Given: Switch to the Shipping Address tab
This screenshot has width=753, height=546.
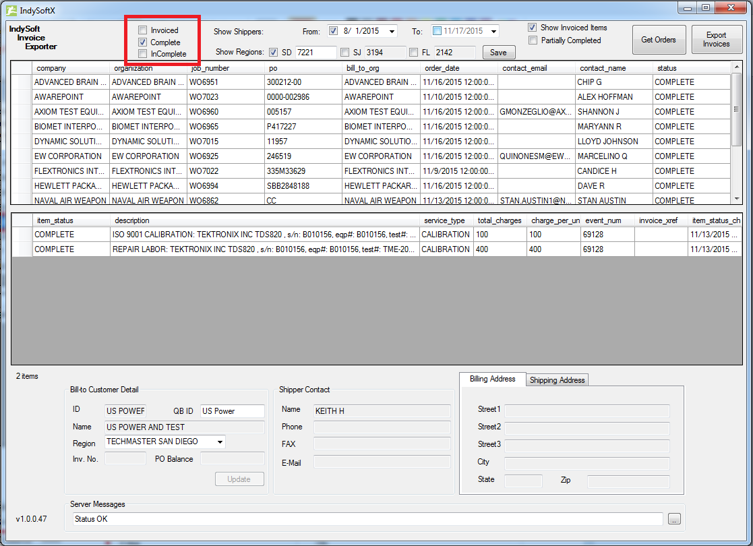Looking at the screenshot, I should (x=557, y=380).
